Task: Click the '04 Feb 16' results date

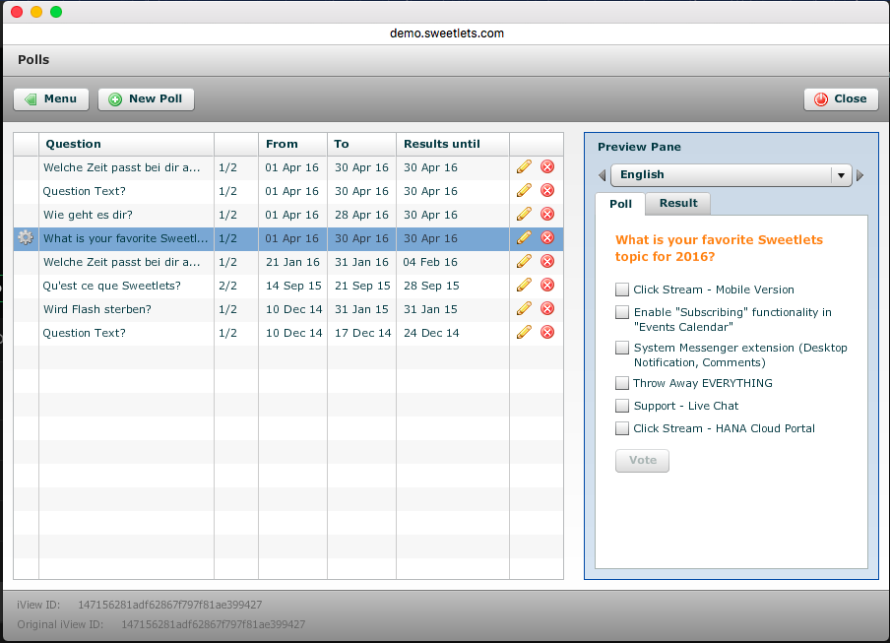Action: click(430, 262)
